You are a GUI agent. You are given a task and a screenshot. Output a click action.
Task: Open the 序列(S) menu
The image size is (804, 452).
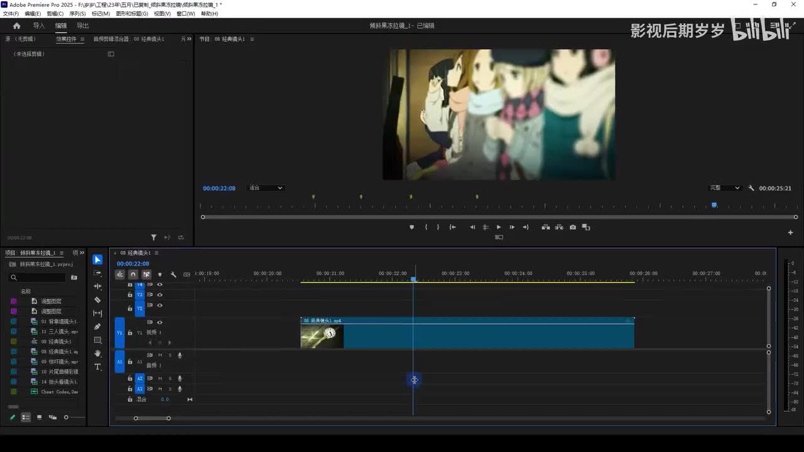77,13
